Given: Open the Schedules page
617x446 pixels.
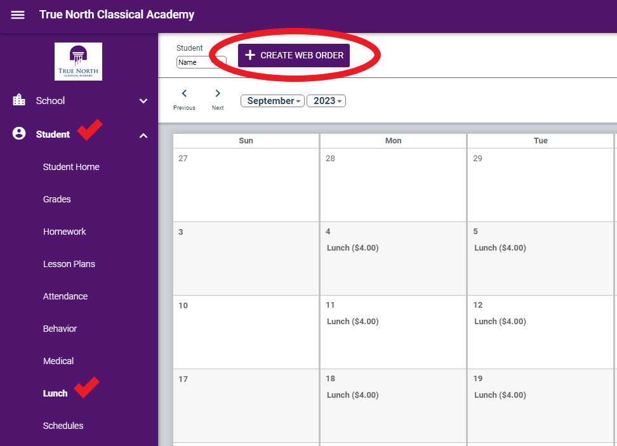Looking at the screenshot, I should coord(63,426).
